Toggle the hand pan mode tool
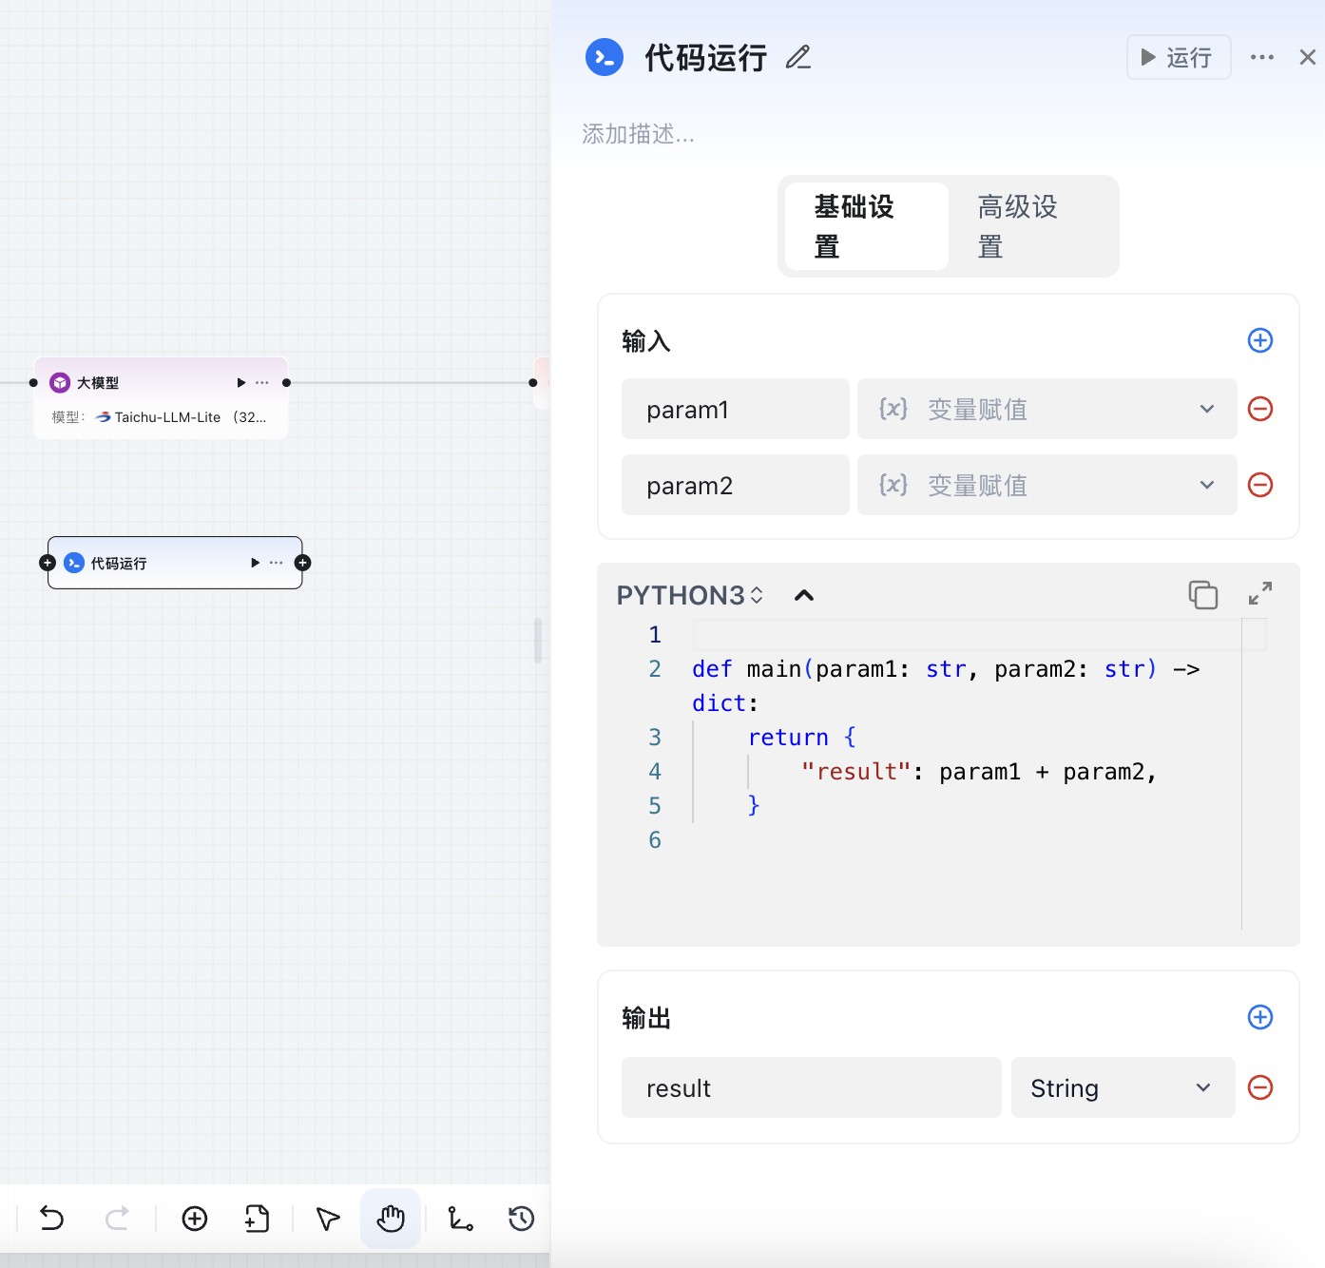Viewport: 1325px width, 1268px height. point(391,1218)
